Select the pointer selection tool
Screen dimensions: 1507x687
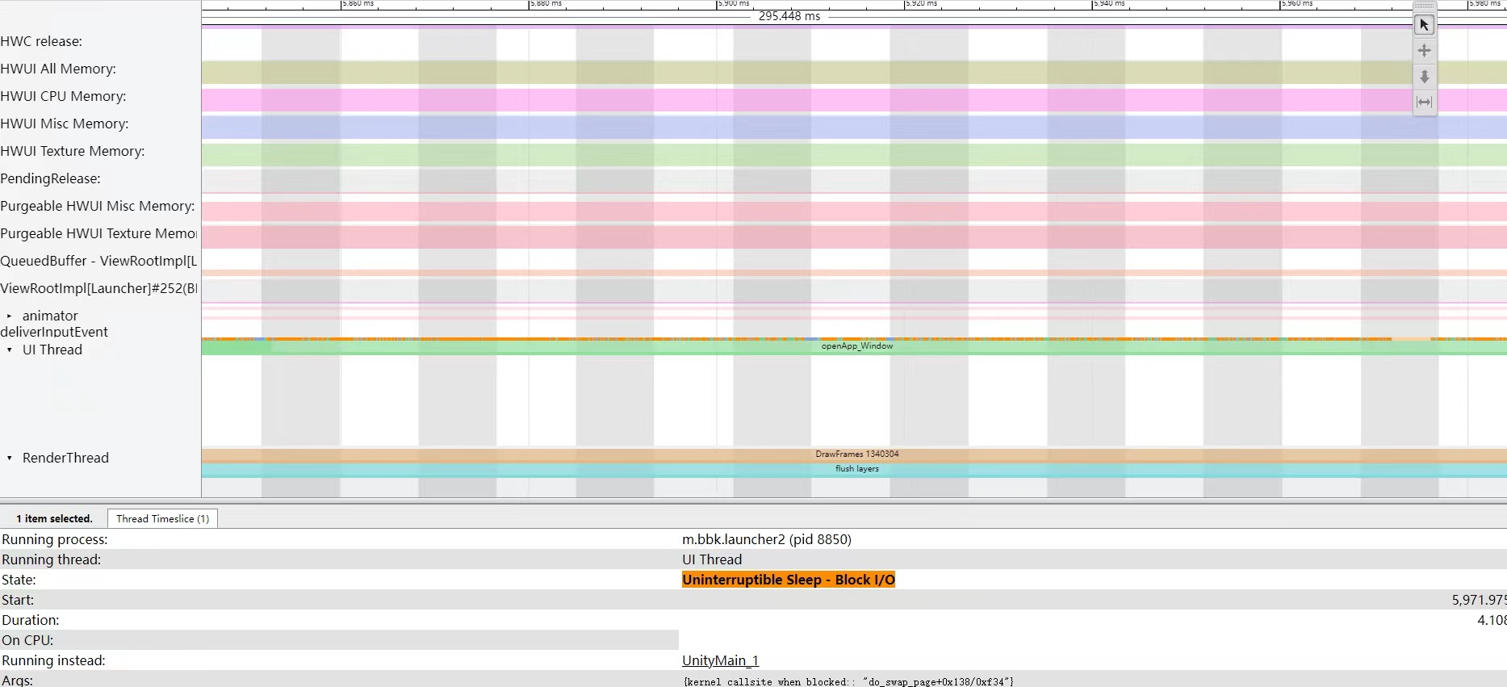coord(1424,25)
